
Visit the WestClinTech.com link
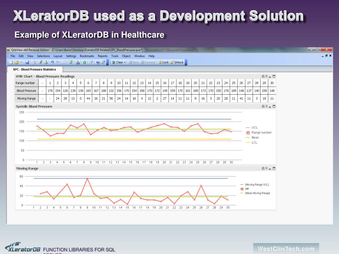(x=286, y=249)
